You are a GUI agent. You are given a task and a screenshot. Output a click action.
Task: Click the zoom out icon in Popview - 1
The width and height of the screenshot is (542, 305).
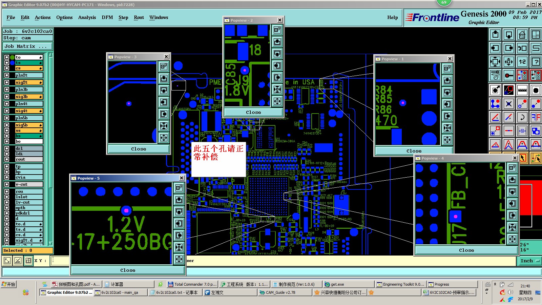coord(447,139)
